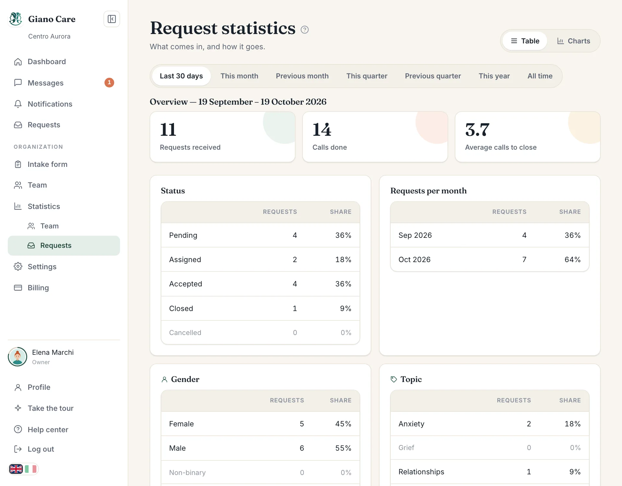Screen dimensions: 622x486
Task: Click the Pending status row
Action: [x=260, y=235]
